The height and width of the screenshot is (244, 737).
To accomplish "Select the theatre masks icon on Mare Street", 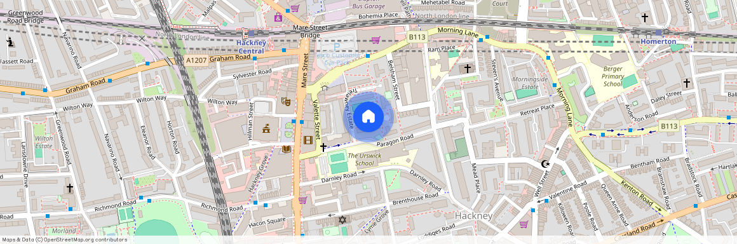I will [x=285, y=101].
